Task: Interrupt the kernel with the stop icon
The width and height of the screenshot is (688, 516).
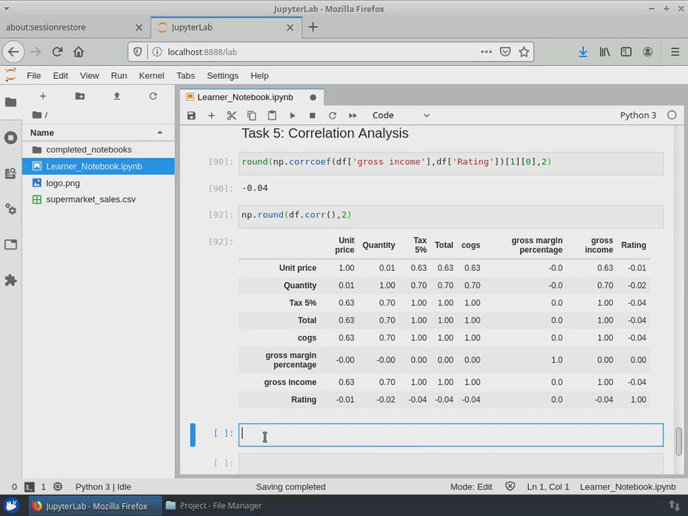Action: [312, 115]
